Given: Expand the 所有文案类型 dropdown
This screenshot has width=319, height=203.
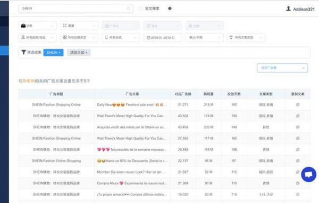Looking at the screenshot, I should [246, 37].
